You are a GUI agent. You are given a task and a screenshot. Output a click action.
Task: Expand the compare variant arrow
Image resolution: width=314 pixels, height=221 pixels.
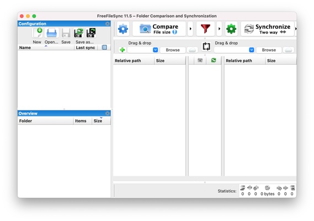tap(190, 29)
